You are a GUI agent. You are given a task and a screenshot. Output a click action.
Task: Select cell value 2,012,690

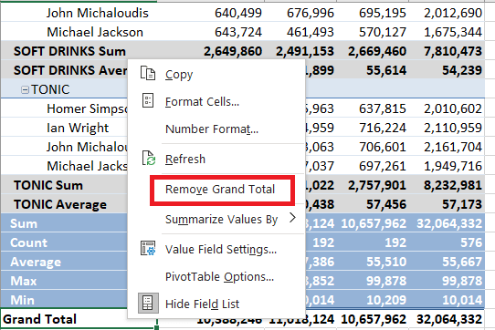pos(453,13)
